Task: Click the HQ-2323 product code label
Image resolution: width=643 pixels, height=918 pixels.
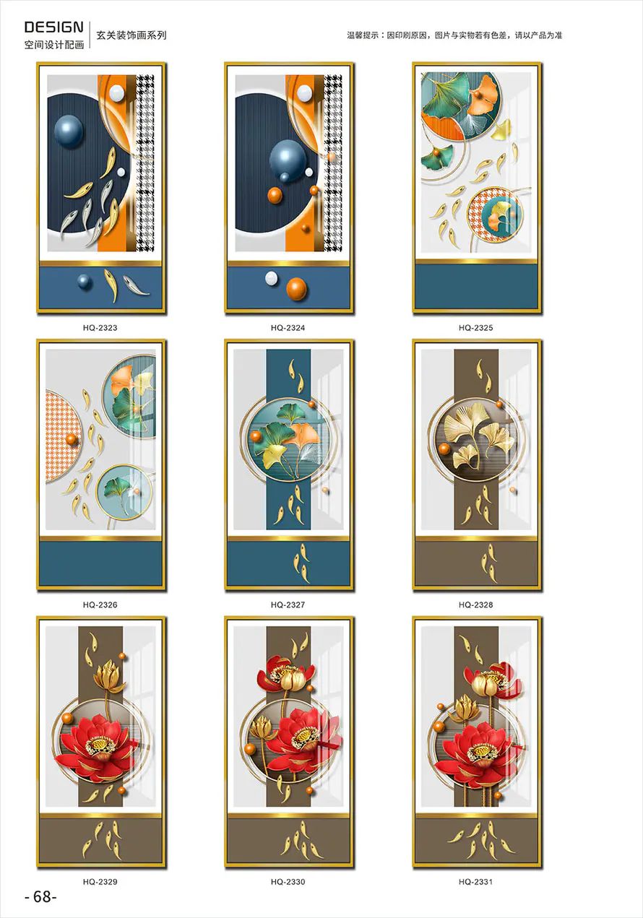Action: click(100, 328)
